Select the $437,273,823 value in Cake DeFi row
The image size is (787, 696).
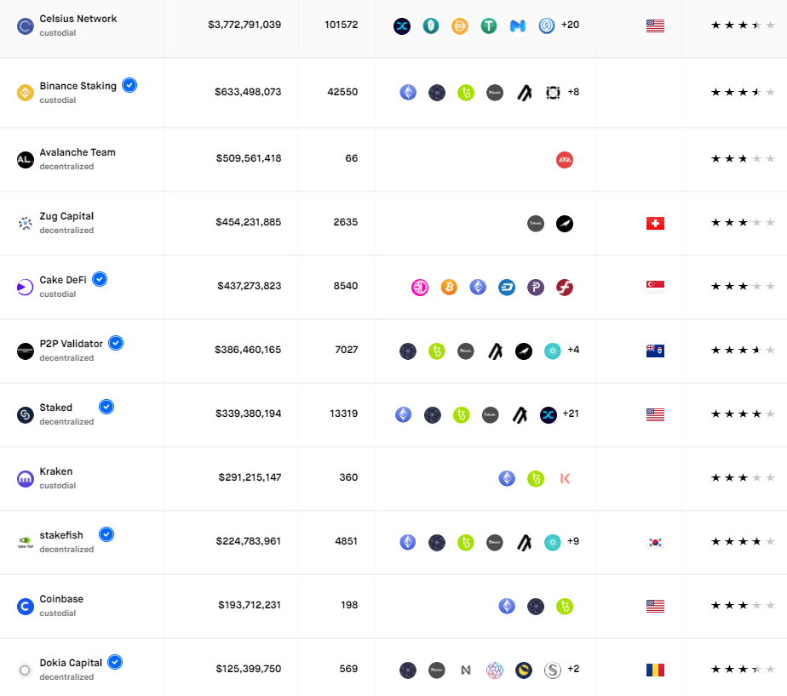click(249, 286)
